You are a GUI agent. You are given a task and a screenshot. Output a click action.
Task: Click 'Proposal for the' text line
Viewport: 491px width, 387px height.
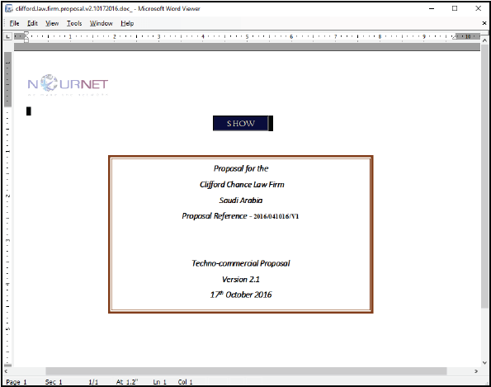pos(241,168)
